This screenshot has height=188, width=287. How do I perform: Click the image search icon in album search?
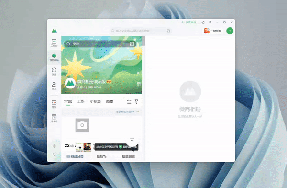click(132, 44)
